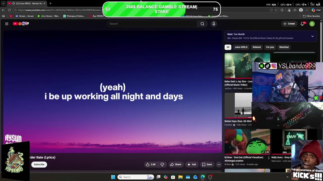The image size is (323, 181).
Task: Open Copilot Chat in Edge
Action: [316, 10]
